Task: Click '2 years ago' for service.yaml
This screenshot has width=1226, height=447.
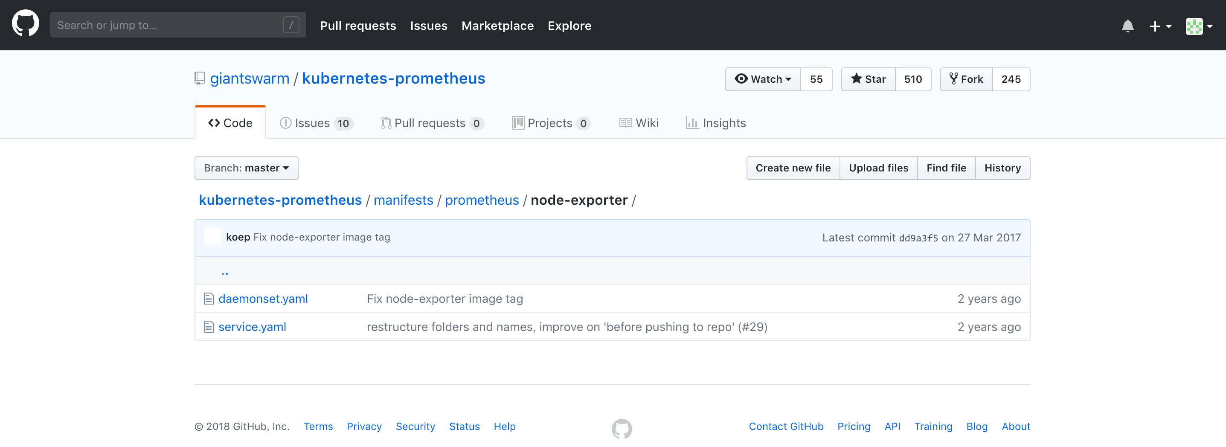Action: point(989,327)
